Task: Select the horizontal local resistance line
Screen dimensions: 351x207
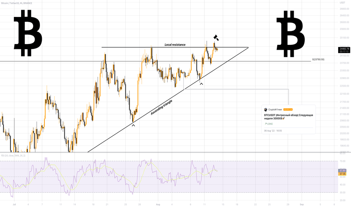Action: (x=175, y=47)
